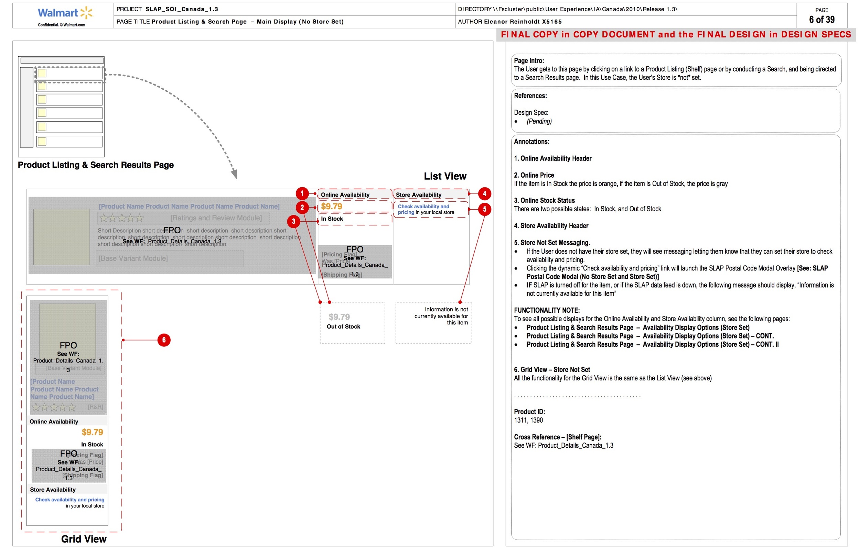
Task: Click the Walmart logo in the header
Action: pos(65,13)
